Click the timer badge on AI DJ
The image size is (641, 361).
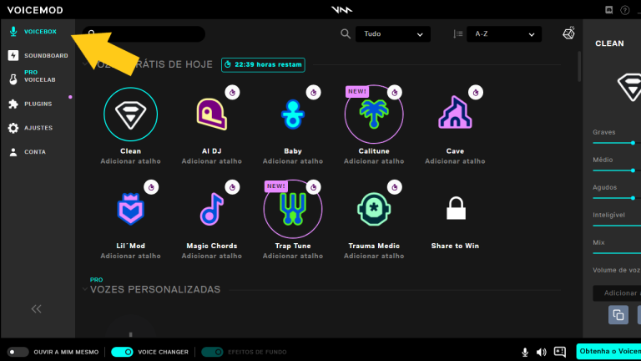click(x=232, y=93)
